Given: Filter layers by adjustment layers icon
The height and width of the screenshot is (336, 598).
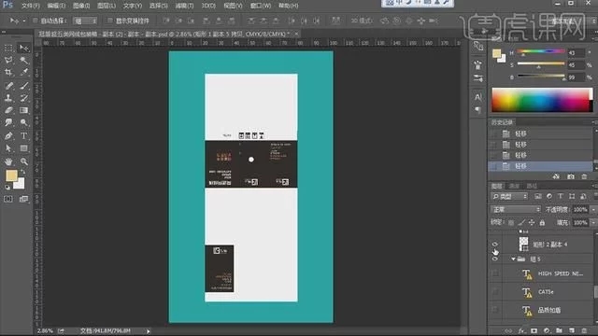Looking at the screenshot, I should 549,196.
